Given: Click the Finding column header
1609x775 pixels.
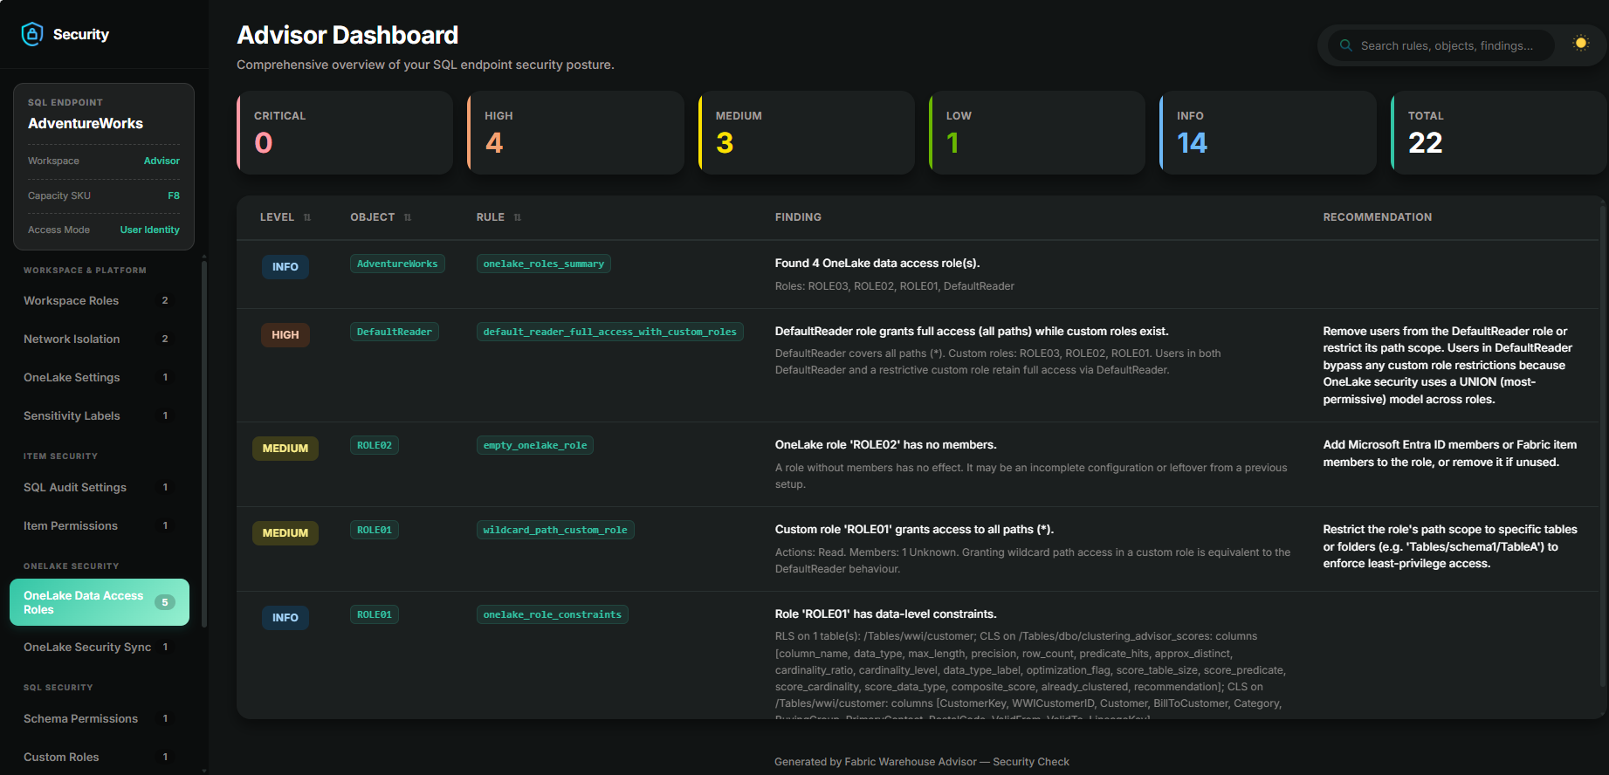Looking at the screenshot, I should tap(798, 217).
